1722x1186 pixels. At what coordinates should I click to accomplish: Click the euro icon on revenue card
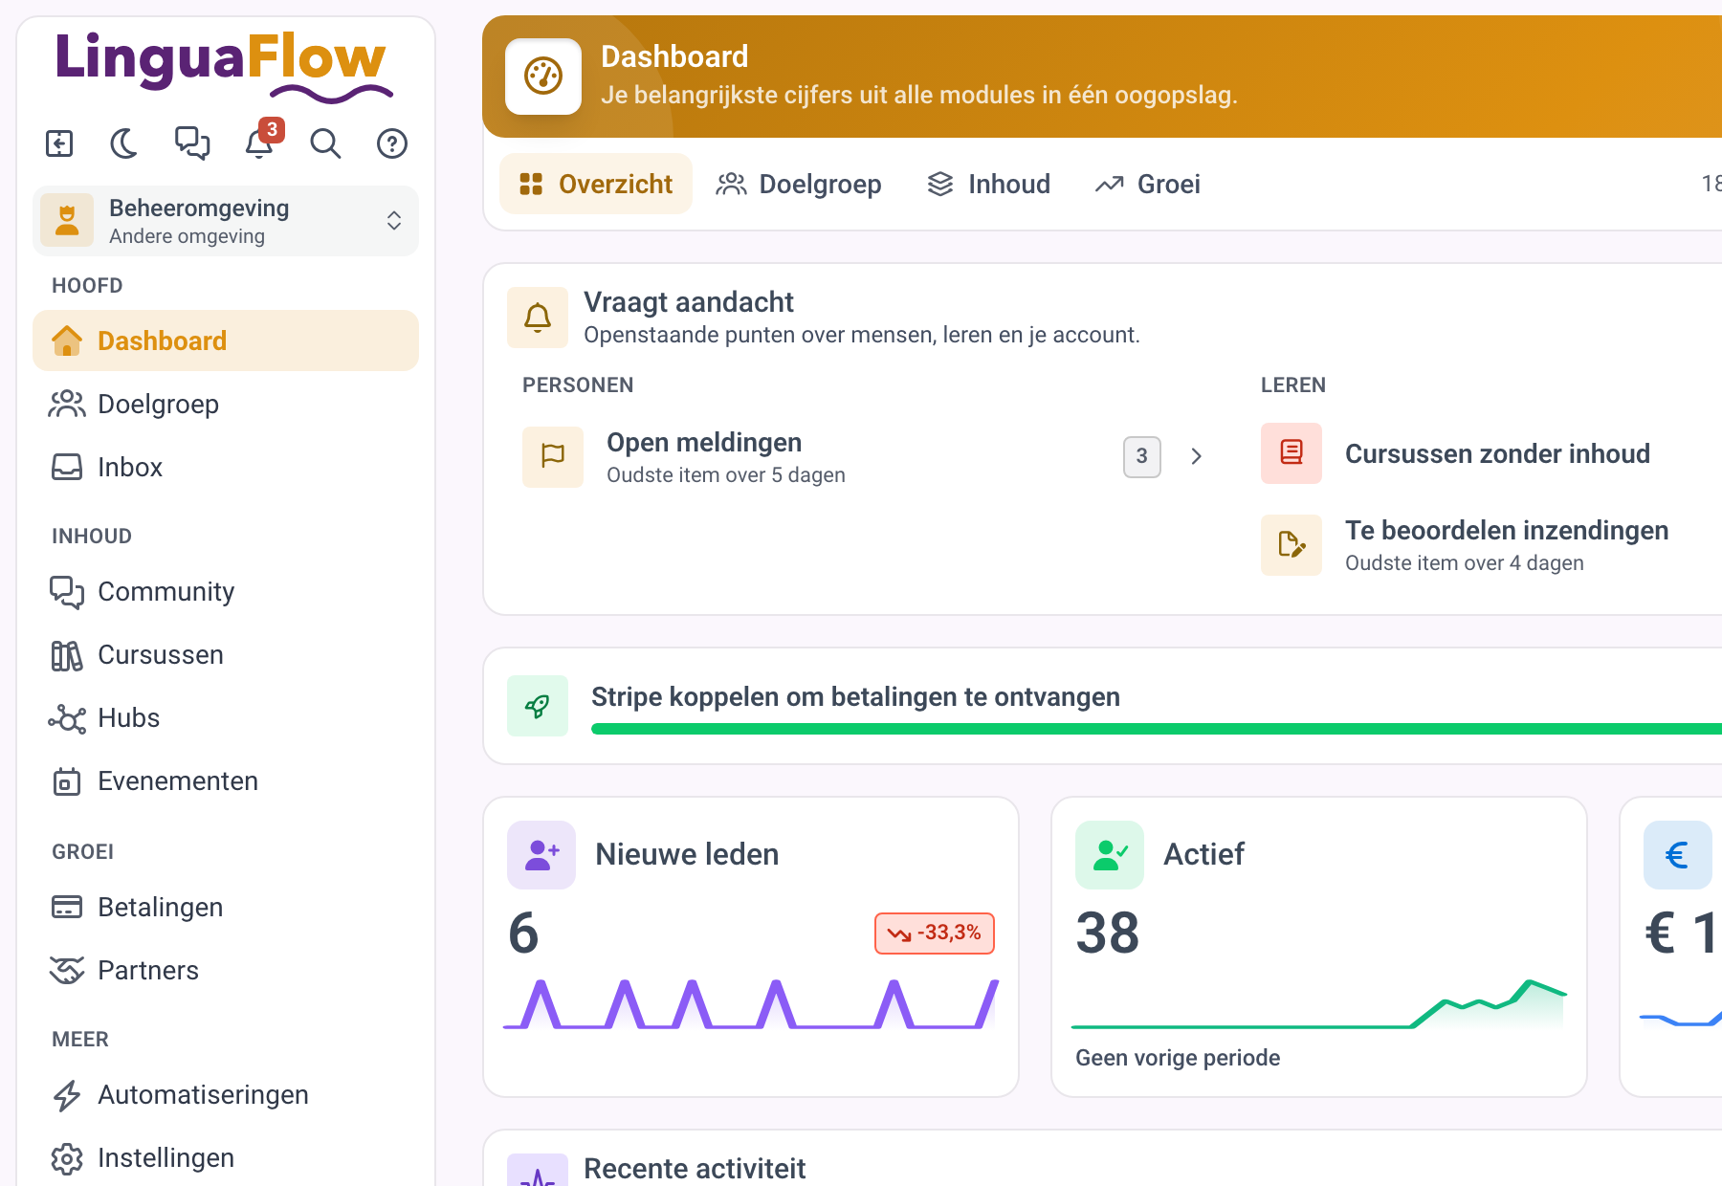1677,855
